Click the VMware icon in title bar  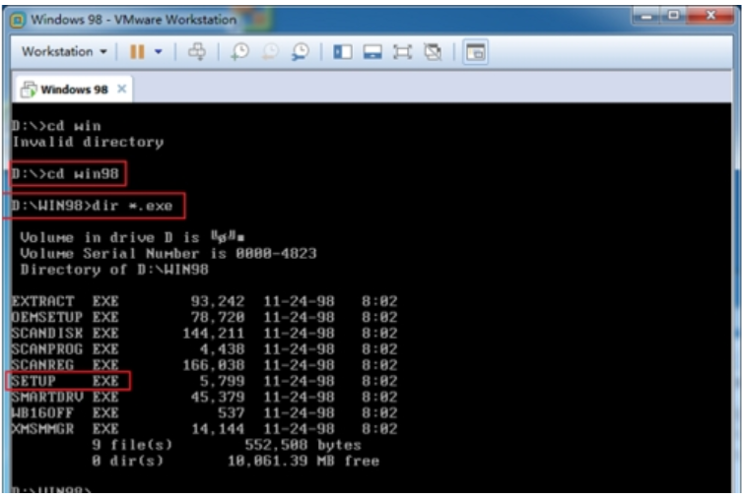17,19
